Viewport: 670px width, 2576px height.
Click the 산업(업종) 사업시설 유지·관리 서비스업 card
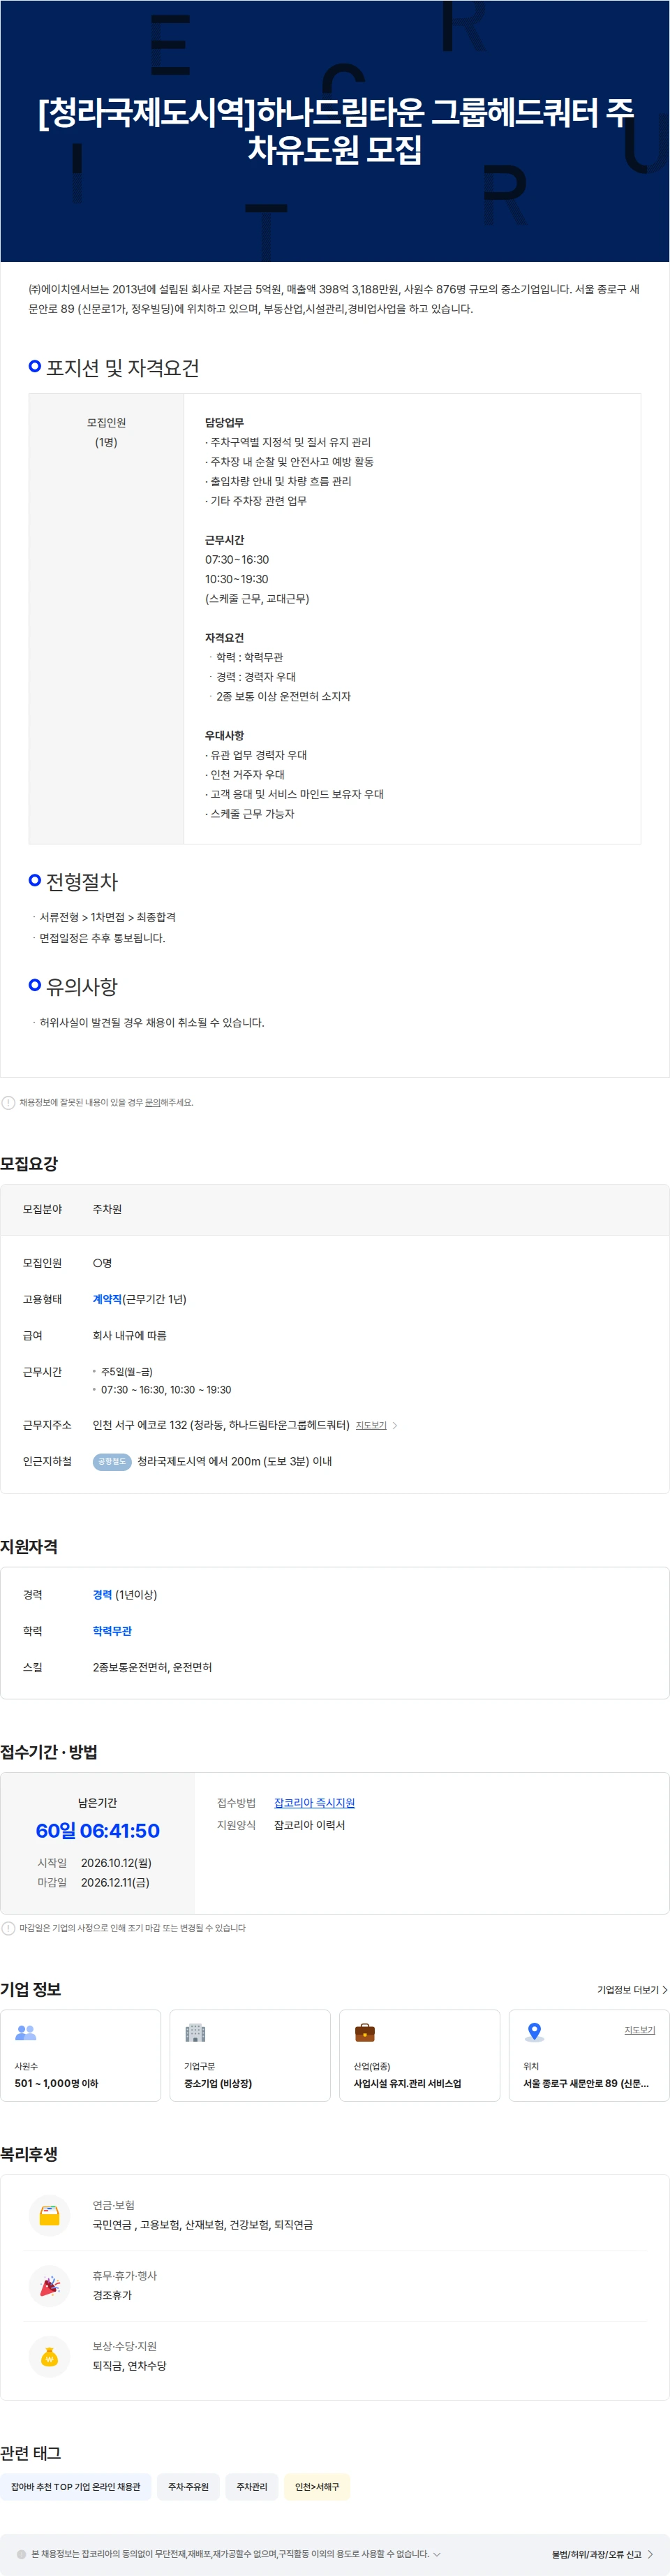[419, 2055]
